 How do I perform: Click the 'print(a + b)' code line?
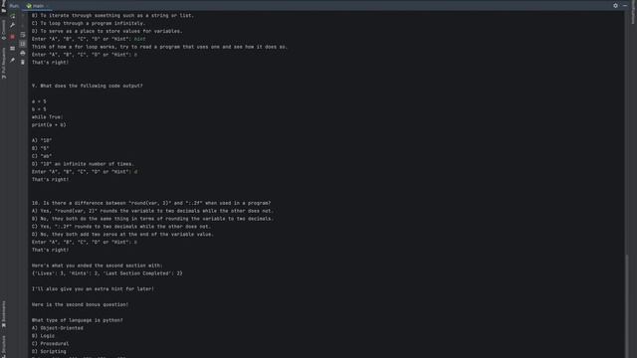click(49, 125)
